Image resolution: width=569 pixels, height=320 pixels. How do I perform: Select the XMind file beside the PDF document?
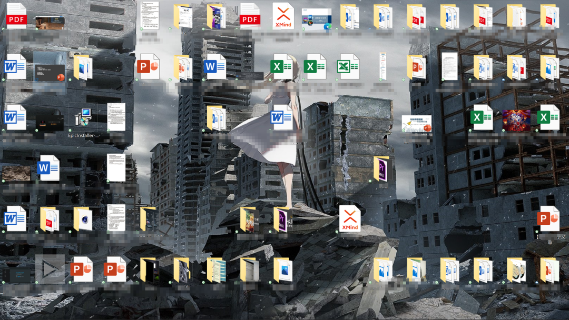point(283,16)
